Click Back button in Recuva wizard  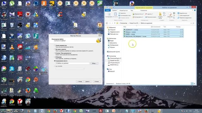pos(80,82)
